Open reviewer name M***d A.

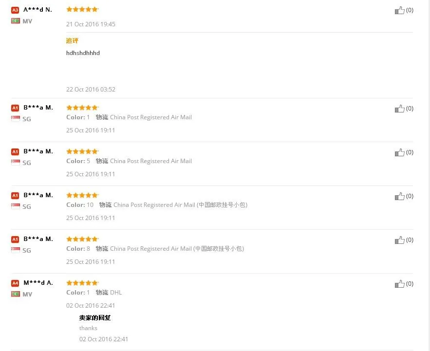38,283
